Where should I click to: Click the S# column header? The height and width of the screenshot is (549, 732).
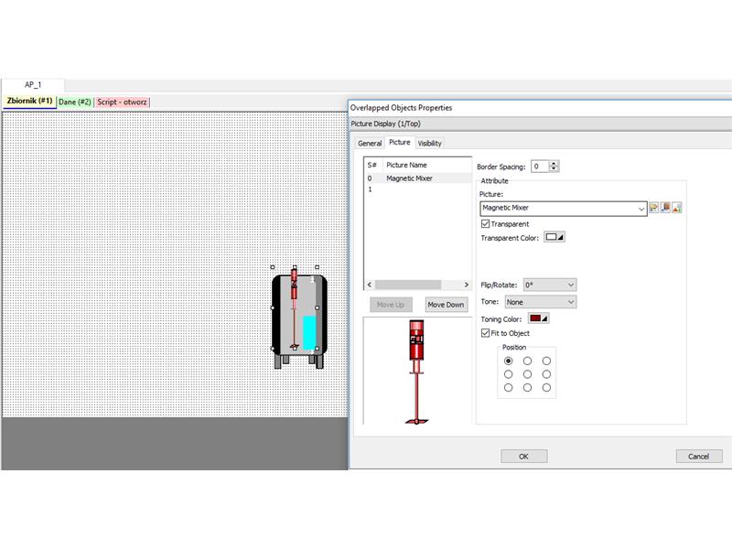pos(373,165)
